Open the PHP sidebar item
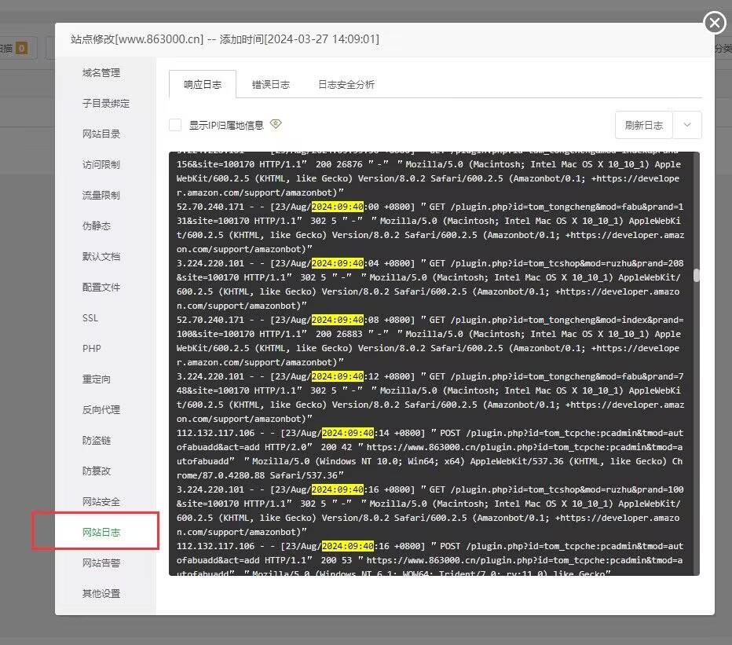Screen dimensions: 732x645 pyautogui.click(x=91, y=348)
